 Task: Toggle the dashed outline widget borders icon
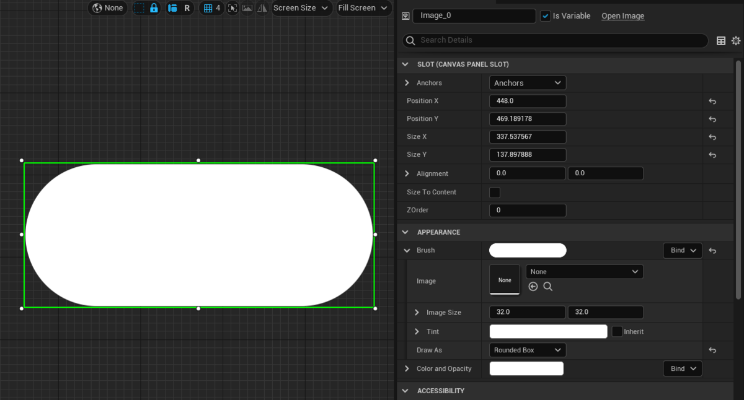(x=139, y=8)
